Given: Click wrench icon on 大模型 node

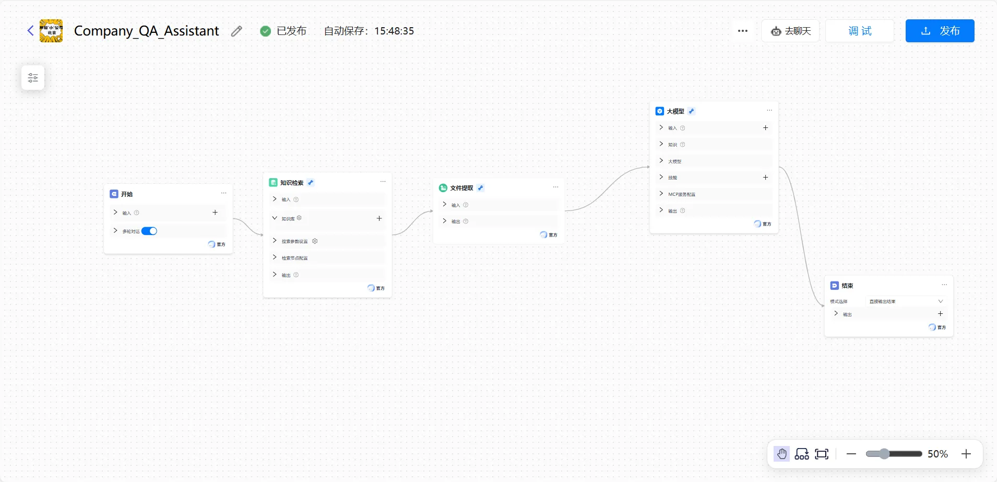Looking at the screenshot, I should coord(691,111).
